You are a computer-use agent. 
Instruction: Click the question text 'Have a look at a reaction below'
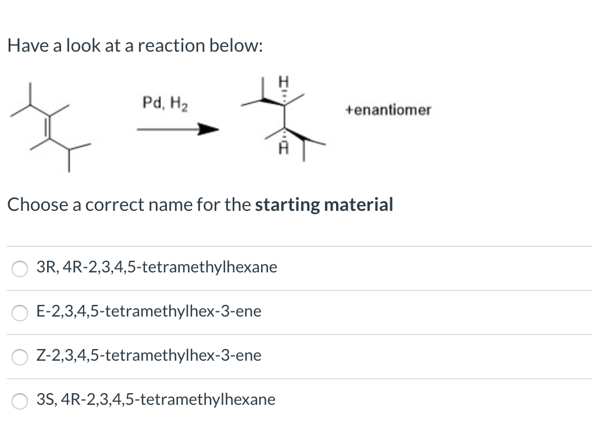[135, 45]
